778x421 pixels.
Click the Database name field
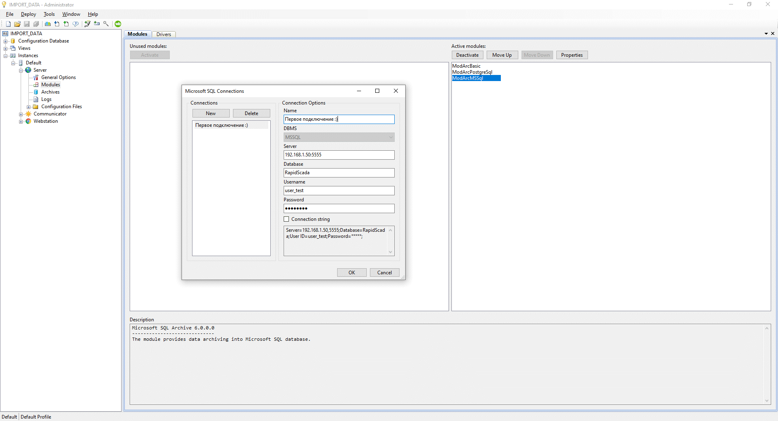[339, 173]
